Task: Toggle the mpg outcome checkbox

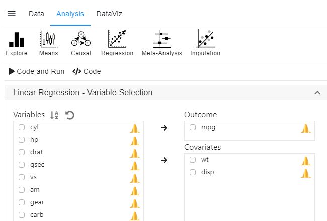Action: [193, 127]
